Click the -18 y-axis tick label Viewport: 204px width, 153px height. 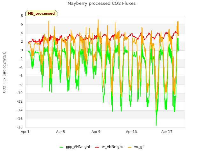coord(20,127)
